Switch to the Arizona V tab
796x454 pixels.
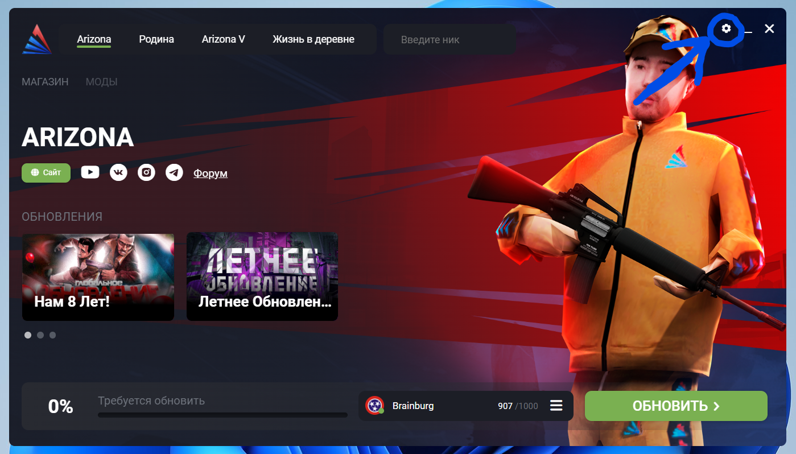click(224, 39)
